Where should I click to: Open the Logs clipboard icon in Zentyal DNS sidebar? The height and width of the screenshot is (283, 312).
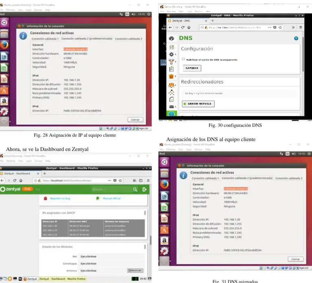pos(171,69)
